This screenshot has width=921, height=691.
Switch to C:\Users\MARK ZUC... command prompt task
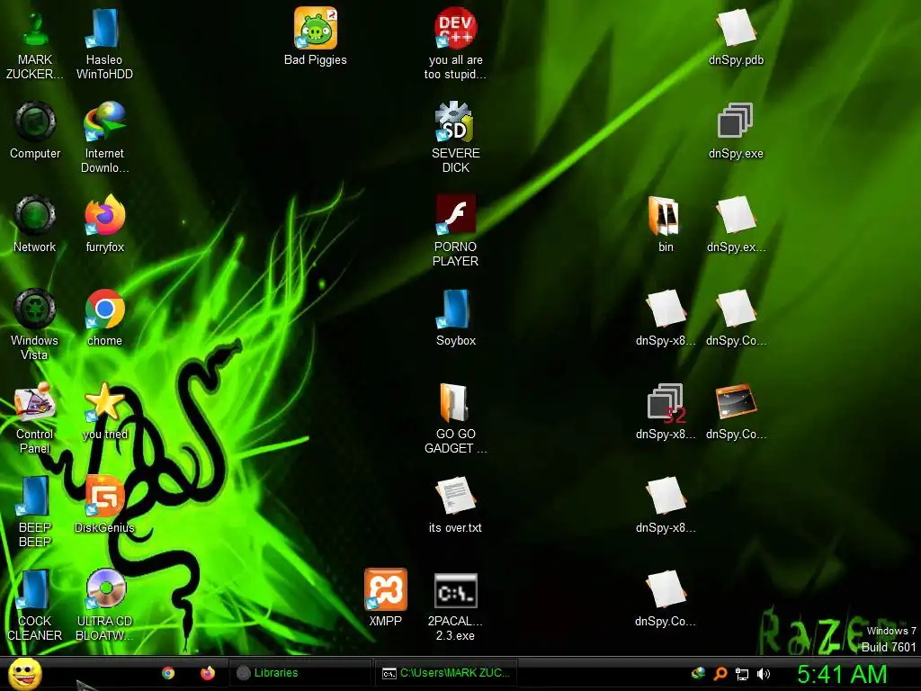click(447, 673)
